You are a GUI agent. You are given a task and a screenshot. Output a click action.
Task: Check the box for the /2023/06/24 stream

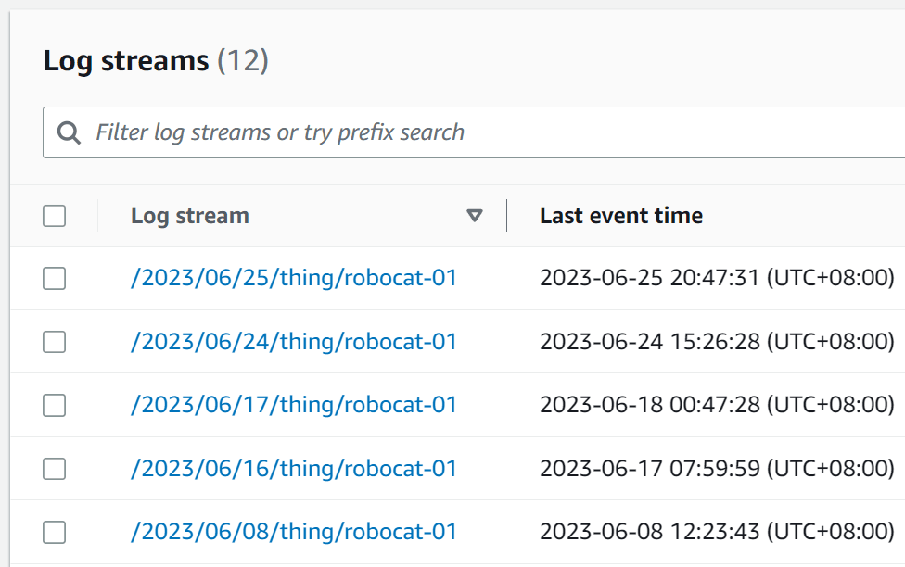pos(55,342)
